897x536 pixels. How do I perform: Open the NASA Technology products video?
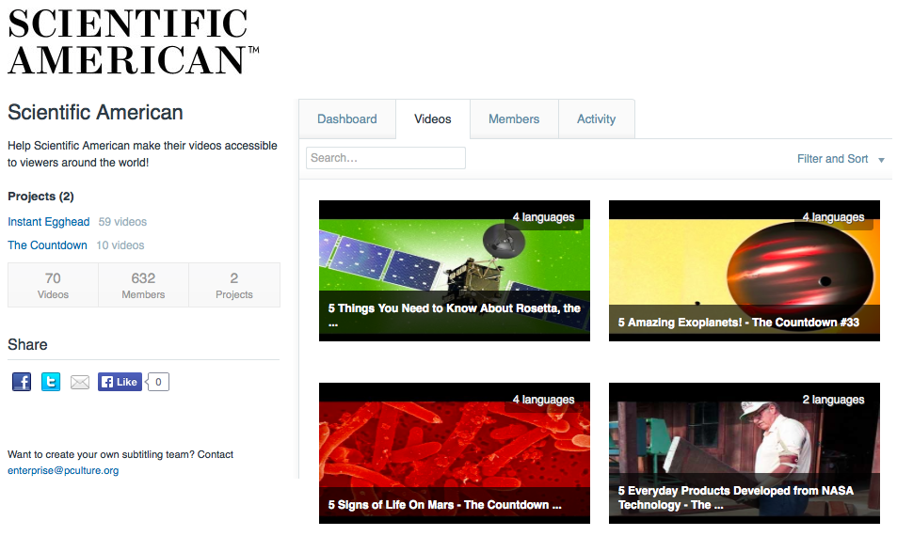click(x=744, y=452)
